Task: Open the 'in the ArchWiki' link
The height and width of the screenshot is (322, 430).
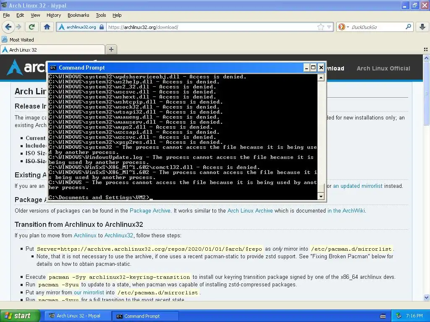Action: click(x=346, y=210)
